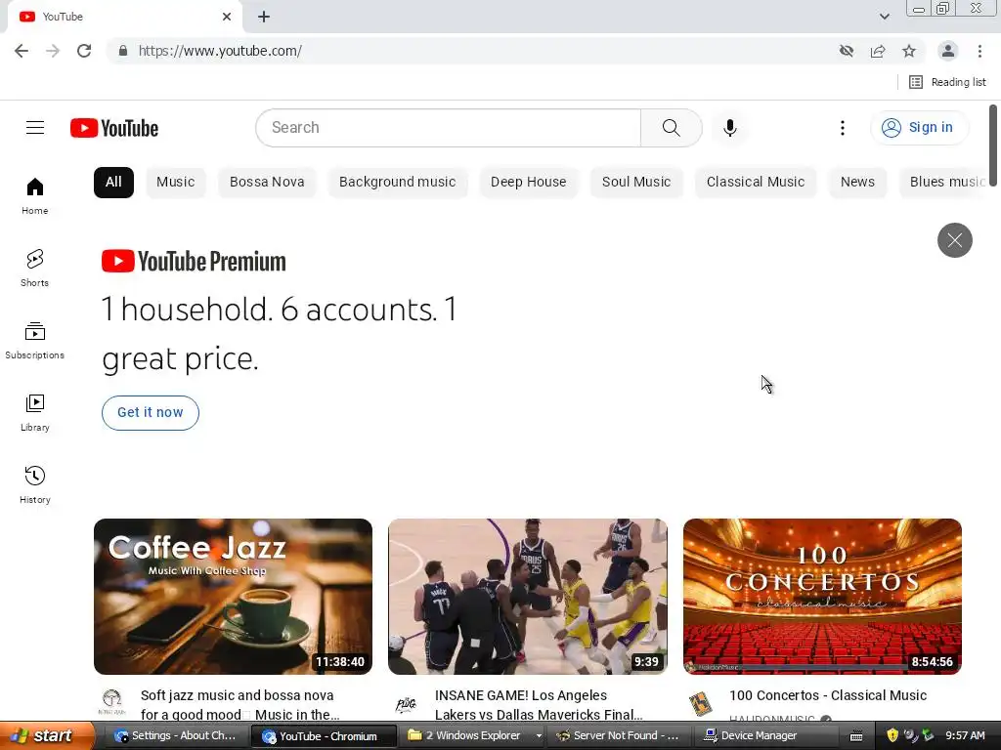Image resolution: width=1001 pixels, height=750 pixels.
Task: Switch to Server Not Found window
Action: coord(618,736)
